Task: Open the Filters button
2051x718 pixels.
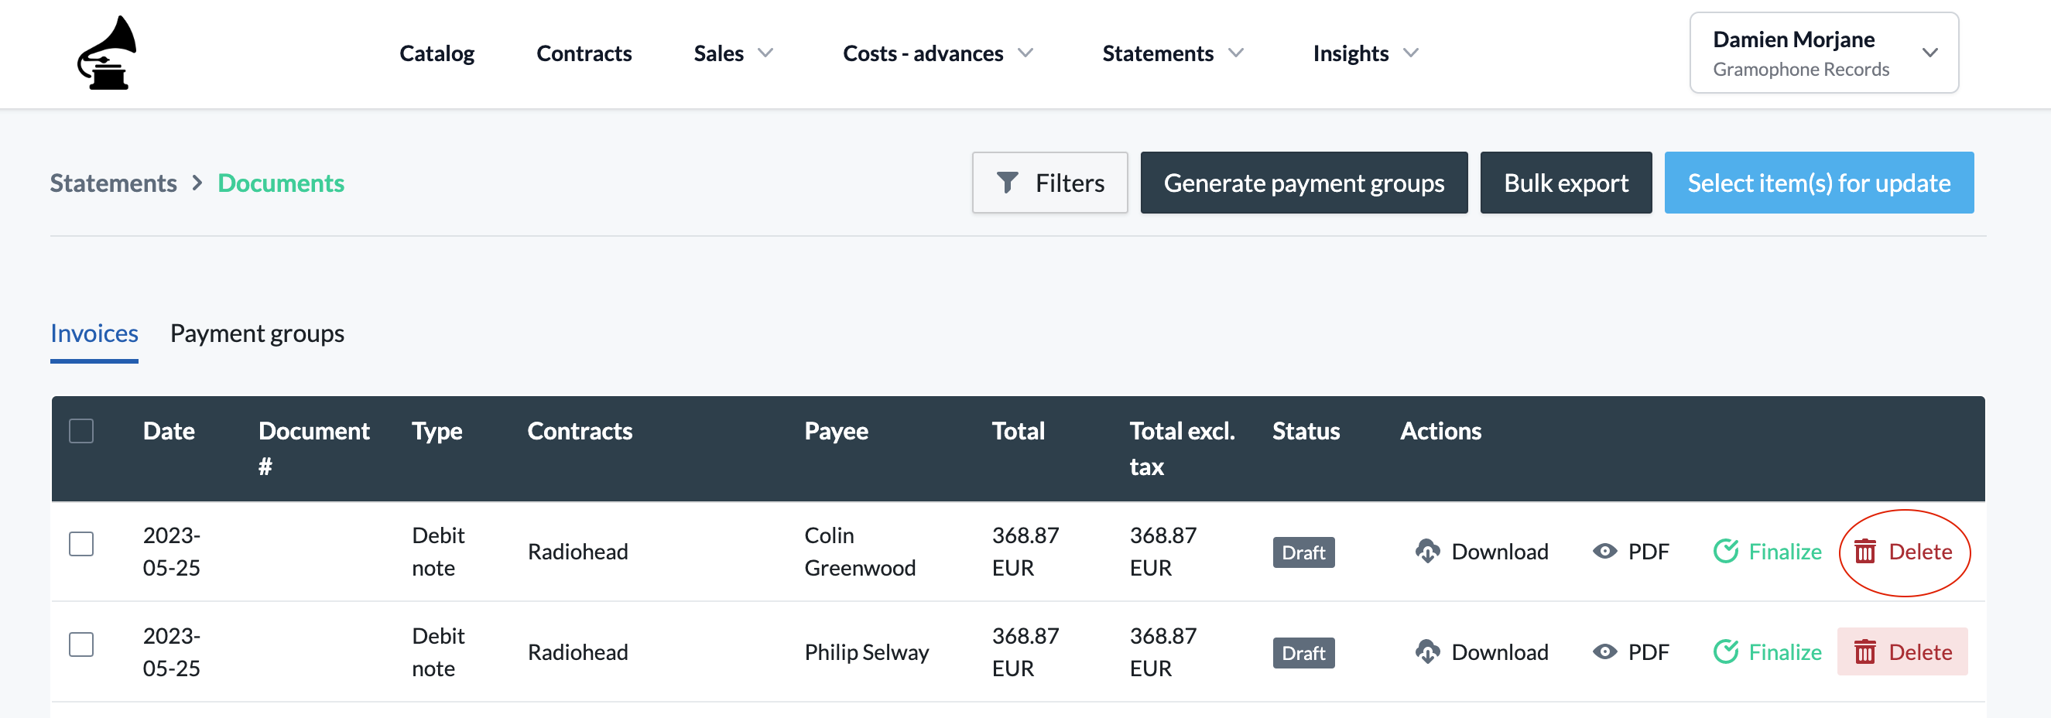Action: click(1049, 183)
